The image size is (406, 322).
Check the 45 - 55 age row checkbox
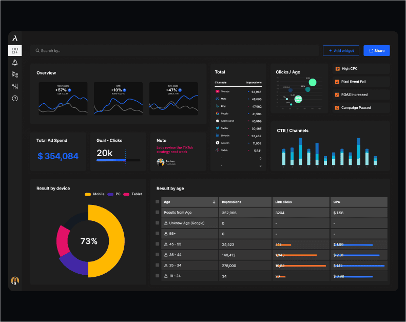pyautogui.click(x=158, y=244)
